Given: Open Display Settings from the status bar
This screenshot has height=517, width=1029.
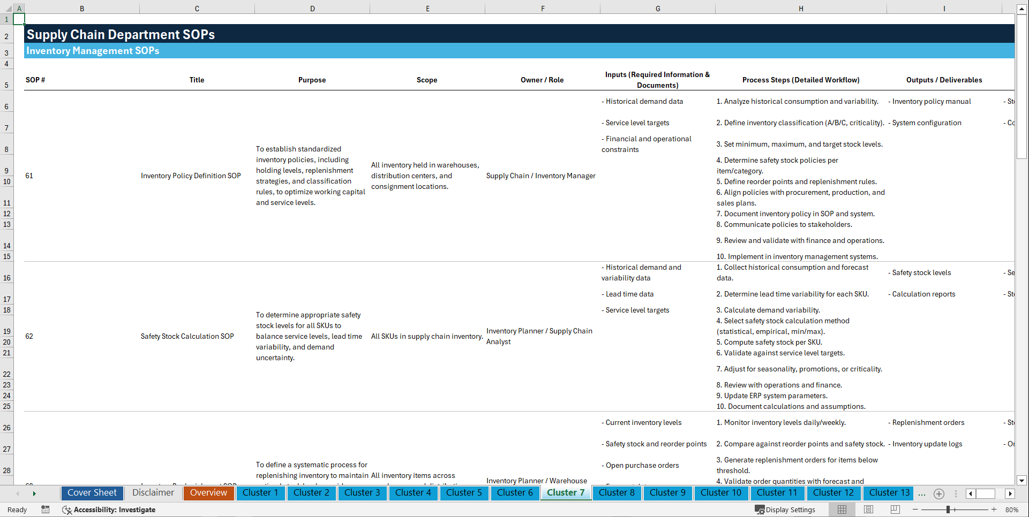Looking at the screenshot, I should (786, 510).
